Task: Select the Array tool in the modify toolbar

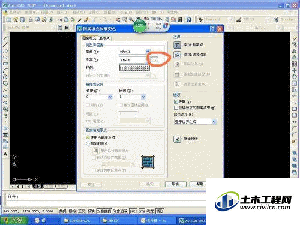Action: [294, 64]
